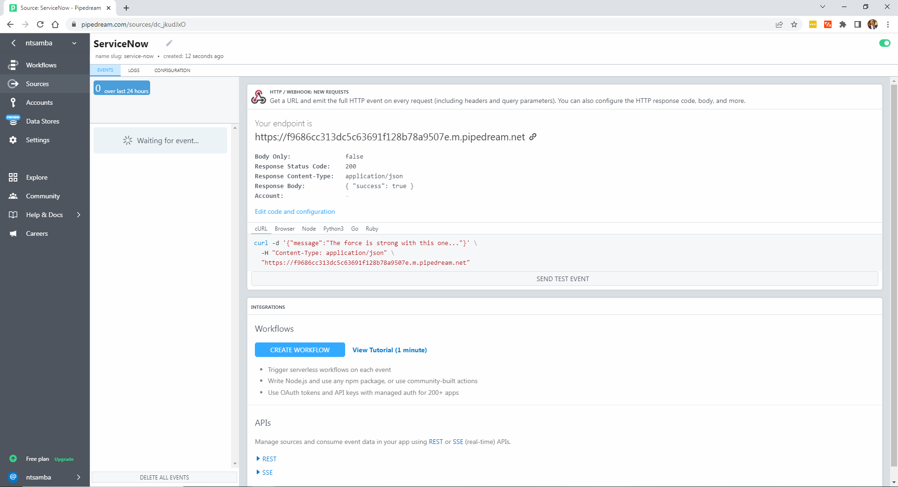Visit the Community page
Screen dimensions: 898x487
[x=43, y=196]
